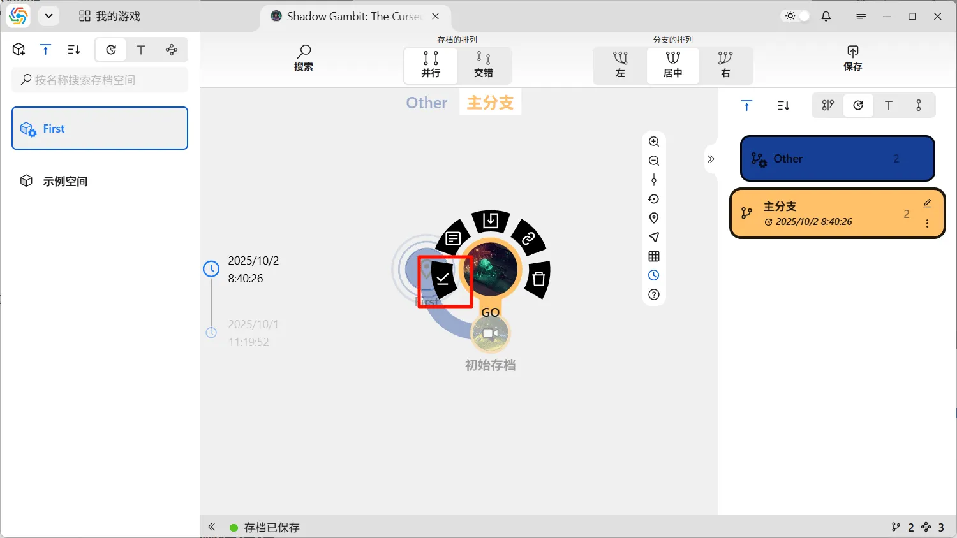This screenshot has height=538, width=957.
Task: Collapse left sidebar with double chevron
Action: (212, 527)
